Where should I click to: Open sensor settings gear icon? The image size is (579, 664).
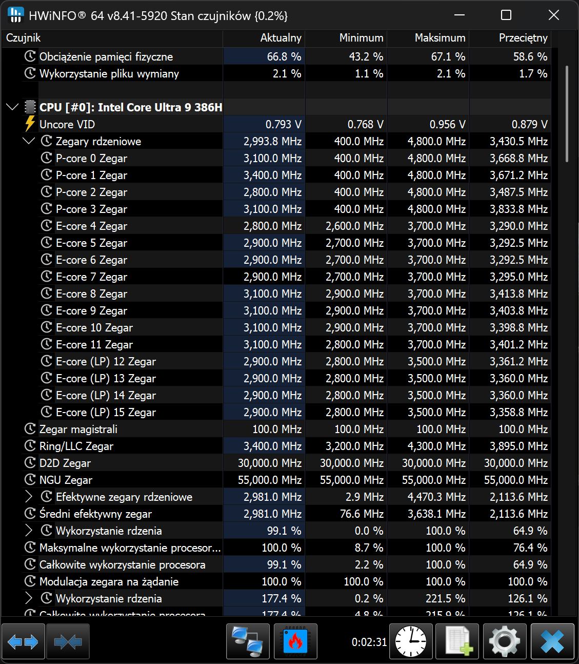[505, 641]
